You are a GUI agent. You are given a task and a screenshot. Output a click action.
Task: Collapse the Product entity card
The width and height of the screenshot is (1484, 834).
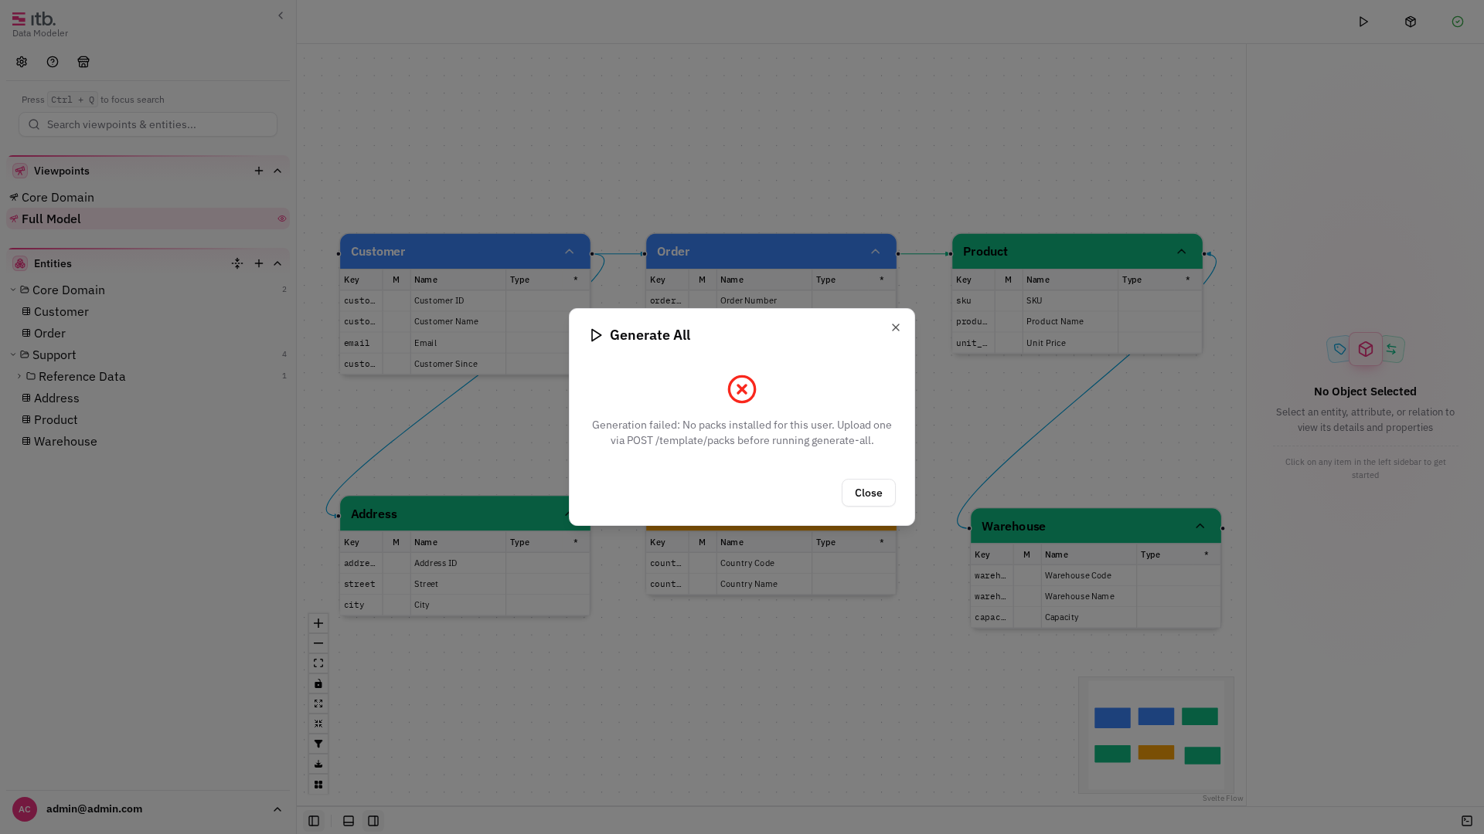pos(1181,252)
